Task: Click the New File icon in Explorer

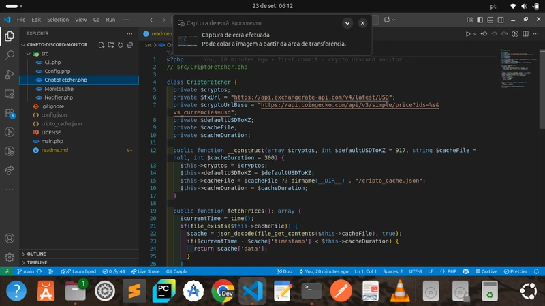Action: click(102, 45)
